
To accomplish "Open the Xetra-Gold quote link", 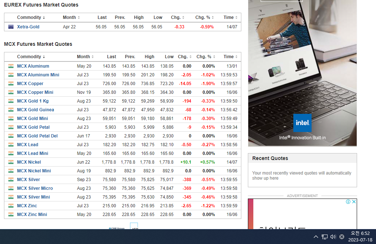I will [x=28, y=27].
